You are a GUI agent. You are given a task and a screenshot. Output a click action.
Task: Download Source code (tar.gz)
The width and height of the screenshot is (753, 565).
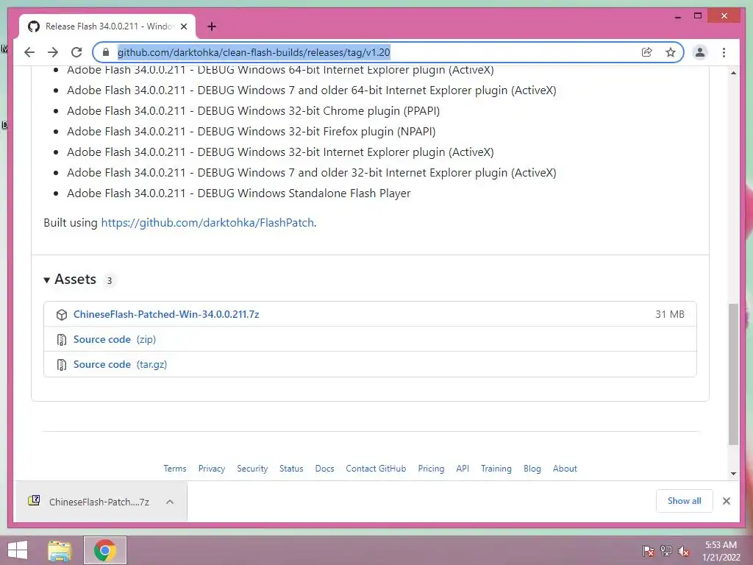tap(120, 364)
